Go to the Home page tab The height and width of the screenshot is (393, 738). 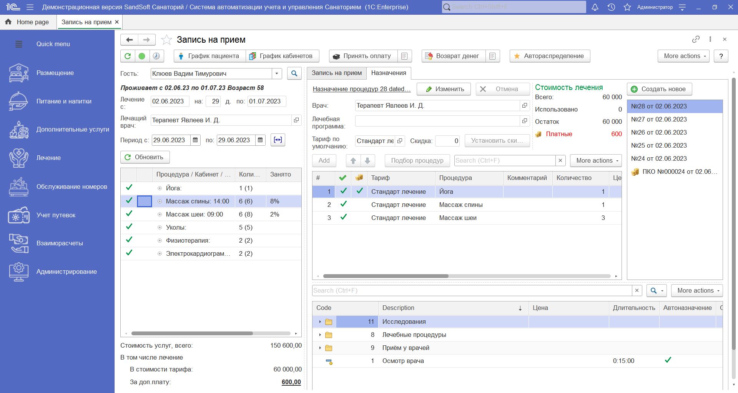(28, 22)
